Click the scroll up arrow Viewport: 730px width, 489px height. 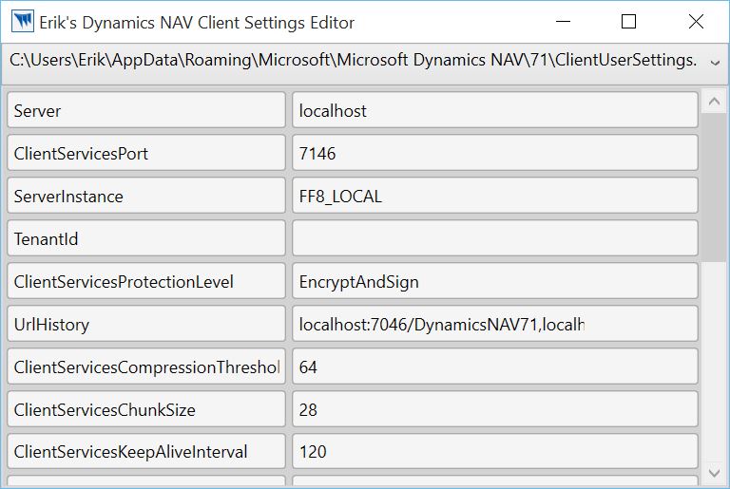[714, 101]
